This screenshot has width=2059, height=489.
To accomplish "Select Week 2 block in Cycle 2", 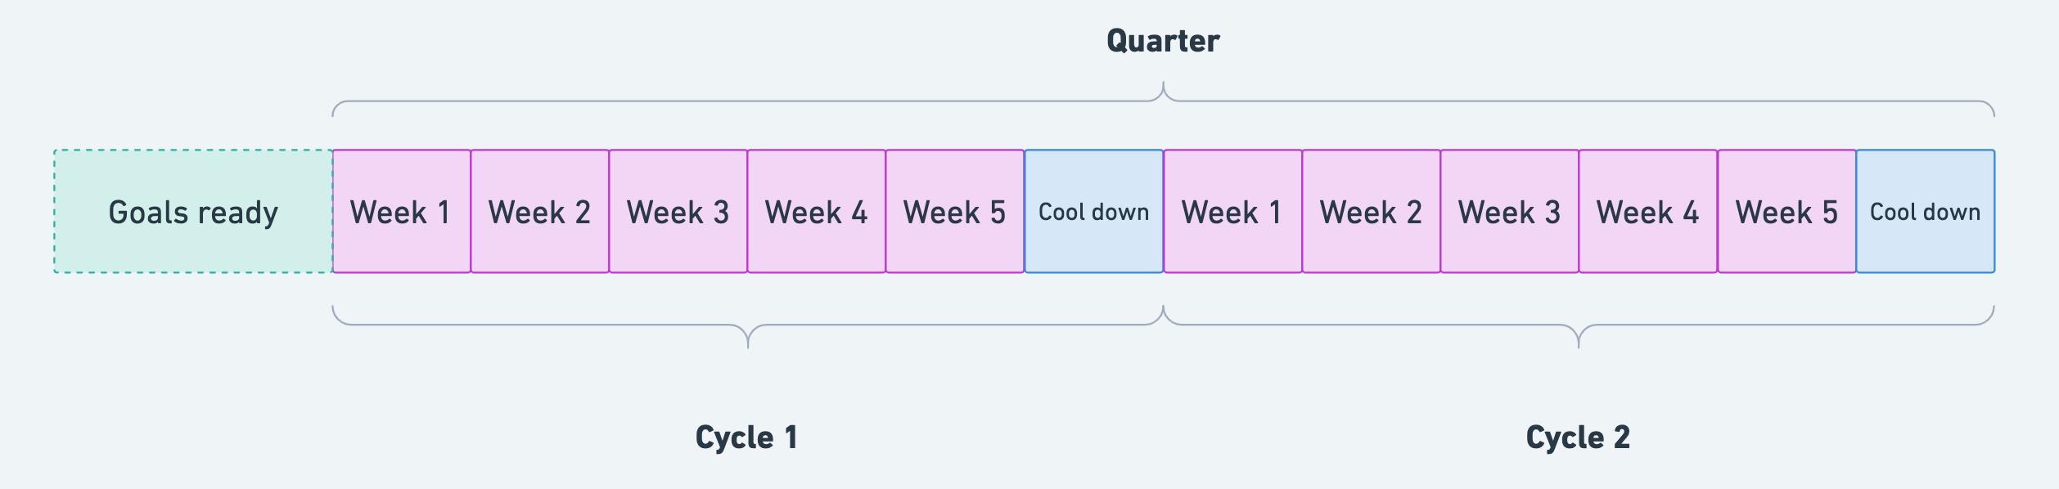I will click(x=1371, y=212).
